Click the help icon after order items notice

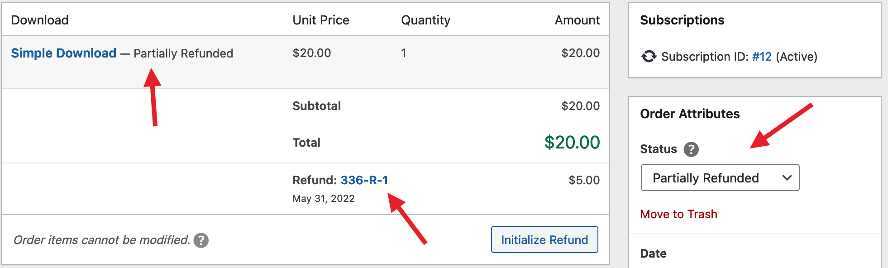pos(201,241)
